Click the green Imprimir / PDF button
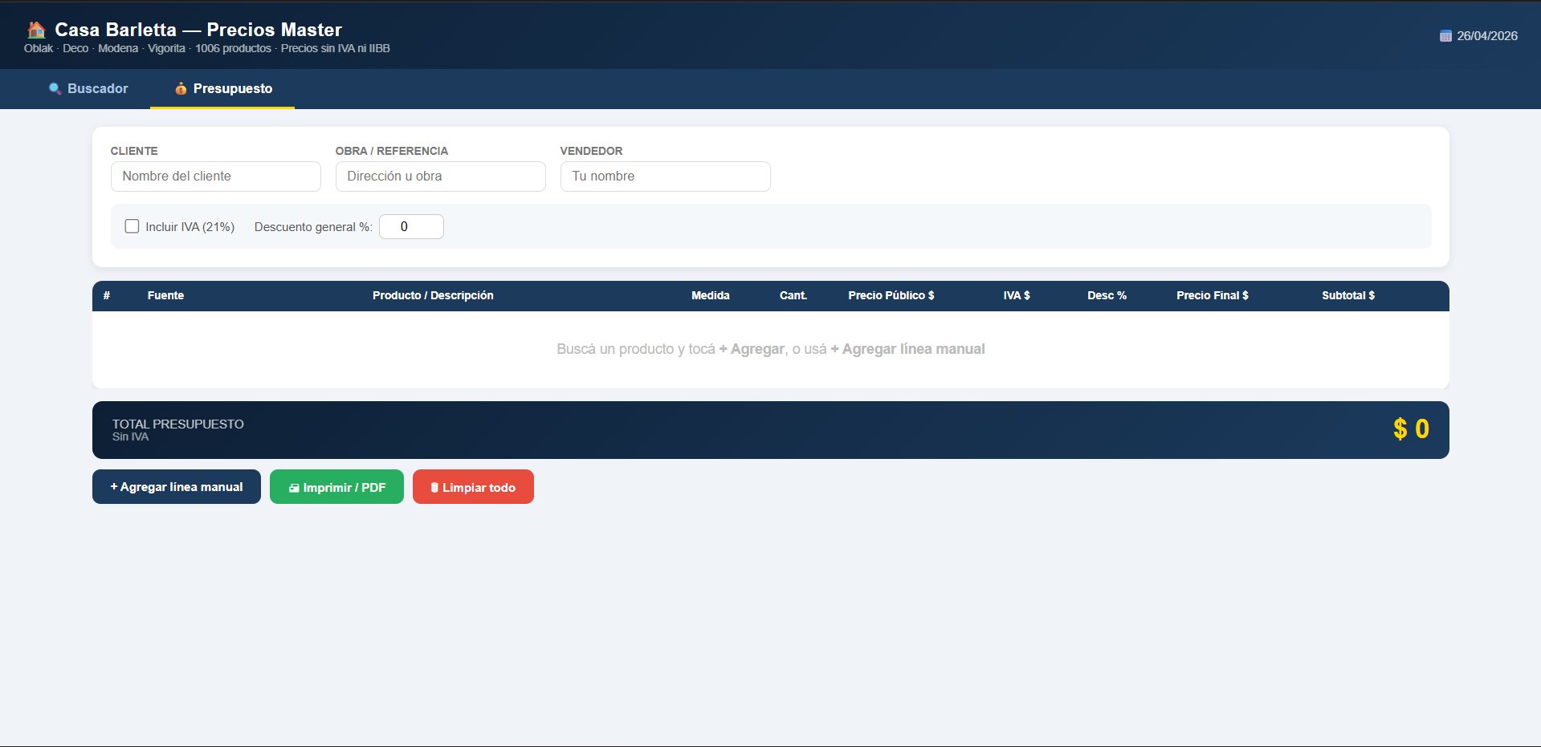Viewport: 1541px width, 747px height. (336, 487)
